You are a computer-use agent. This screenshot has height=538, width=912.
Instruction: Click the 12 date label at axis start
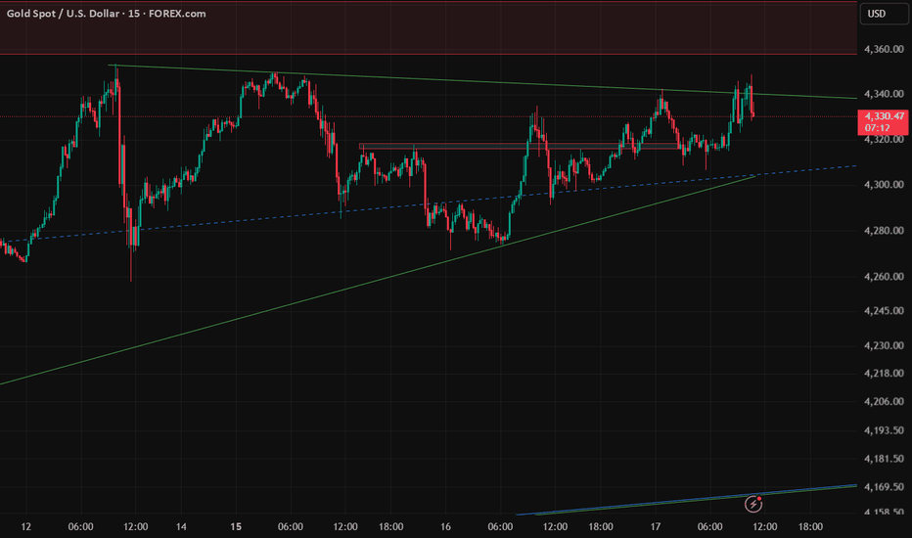pyautogui.click(x=25, y=527)
